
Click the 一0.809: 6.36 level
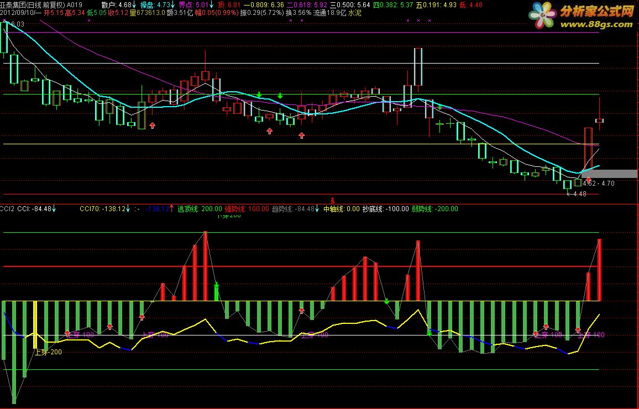264,5
